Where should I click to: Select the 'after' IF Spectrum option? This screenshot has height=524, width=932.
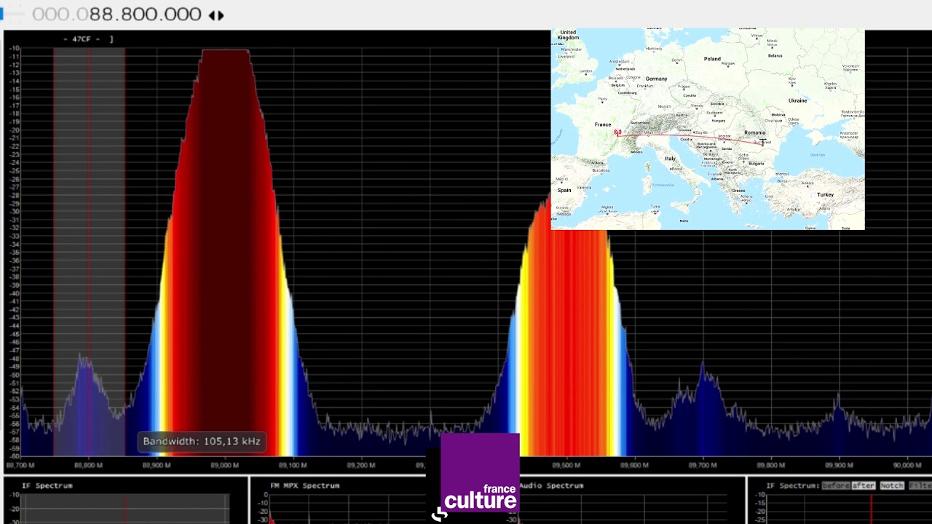pos(863,485)
